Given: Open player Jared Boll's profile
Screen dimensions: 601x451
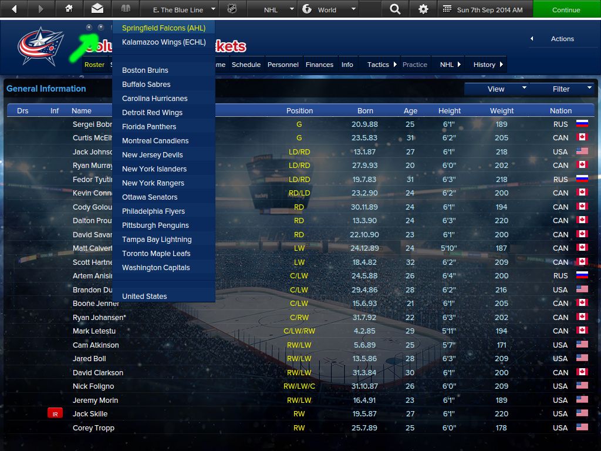Looking at the screenshot, I should tap(89, 359).
